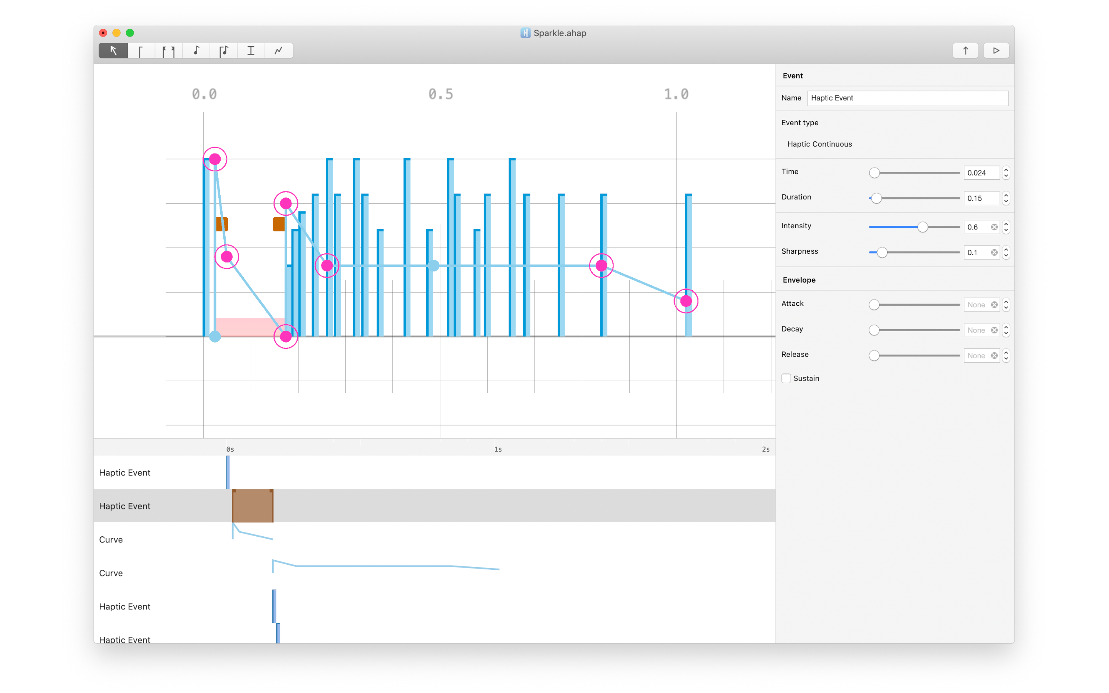Select the I-beam range tool
The image size is (1109, 693).
pyautogui.click(x=251, y=50)
